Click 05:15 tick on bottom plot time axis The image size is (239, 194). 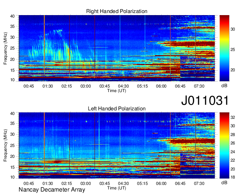click(x=142, y=183)
